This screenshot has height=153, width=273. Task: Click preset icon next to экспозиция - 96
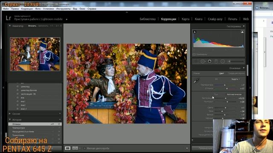(17, 94)
